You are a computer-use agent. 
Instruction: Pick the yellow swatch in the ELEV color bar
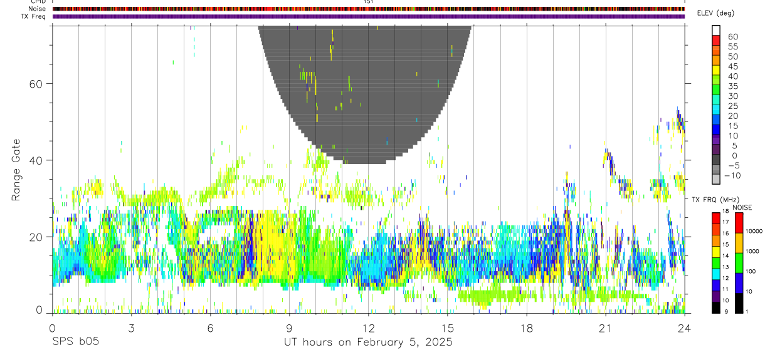pyautogui.click(x=716, y=70)
